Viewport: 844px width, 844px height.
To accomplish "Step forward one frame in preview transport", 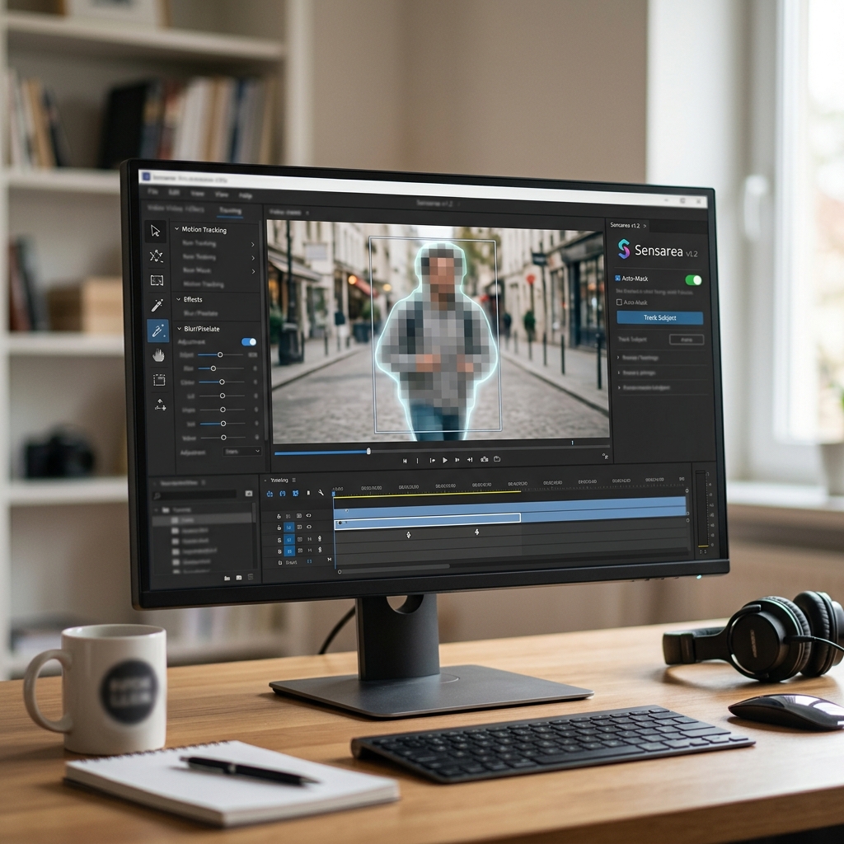I will [x=457, y=460].
